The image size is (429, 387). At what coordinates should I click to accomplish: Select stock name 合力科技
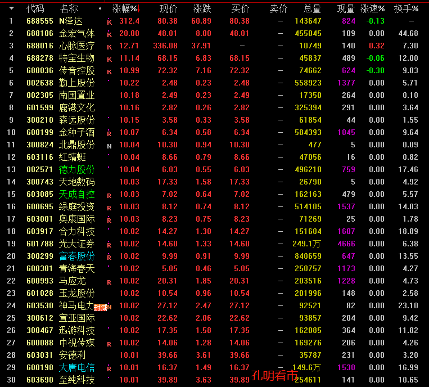[x=76, y=231]
